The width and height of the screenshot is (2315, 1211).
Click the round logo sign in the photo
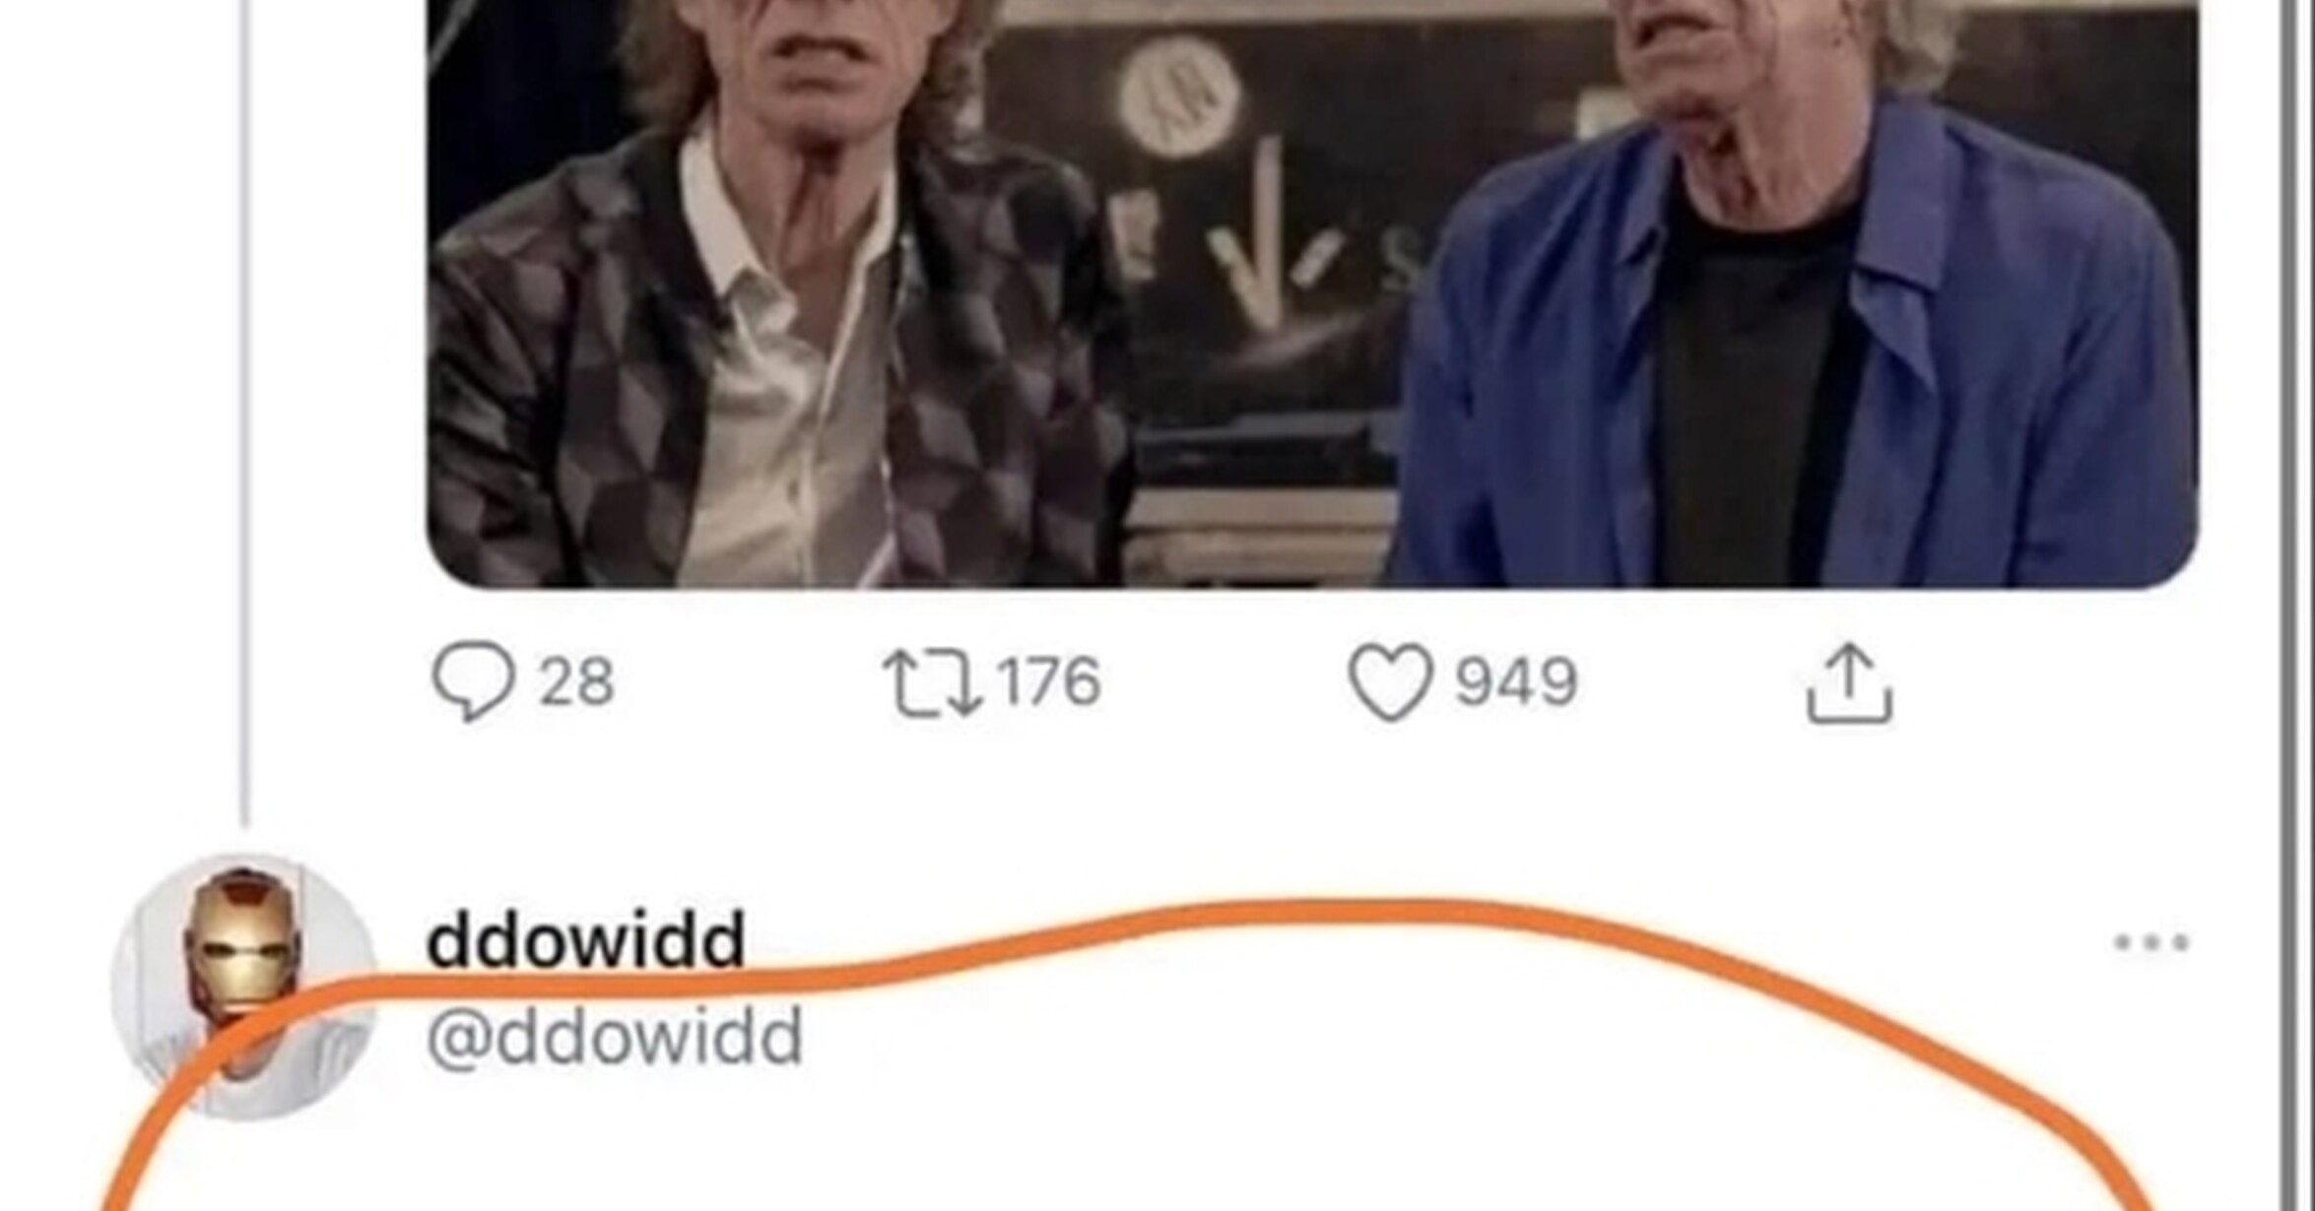(x=1179, y=96)
